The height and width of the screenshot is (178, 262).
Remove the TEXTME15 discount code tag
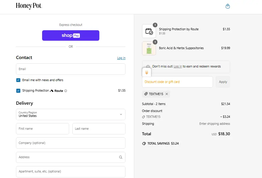pyautogui.click(x=167, y=94)
